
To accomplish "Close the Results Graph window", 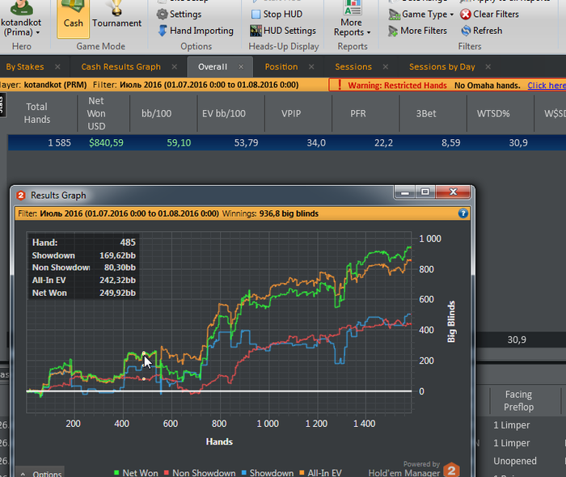I will 453,192.
